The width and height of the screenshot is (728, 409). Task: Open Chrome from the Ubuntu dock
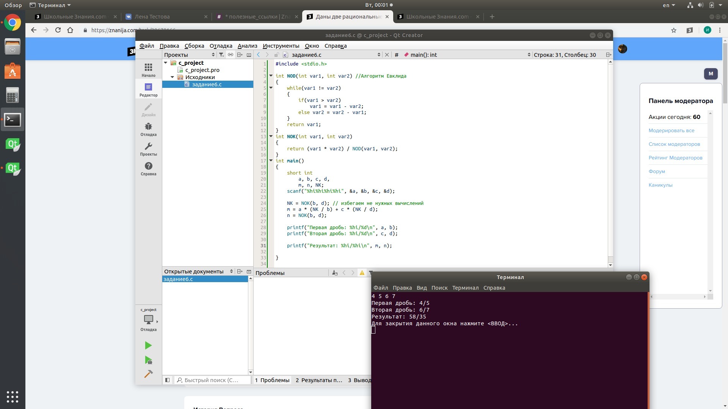click(13, 23)
